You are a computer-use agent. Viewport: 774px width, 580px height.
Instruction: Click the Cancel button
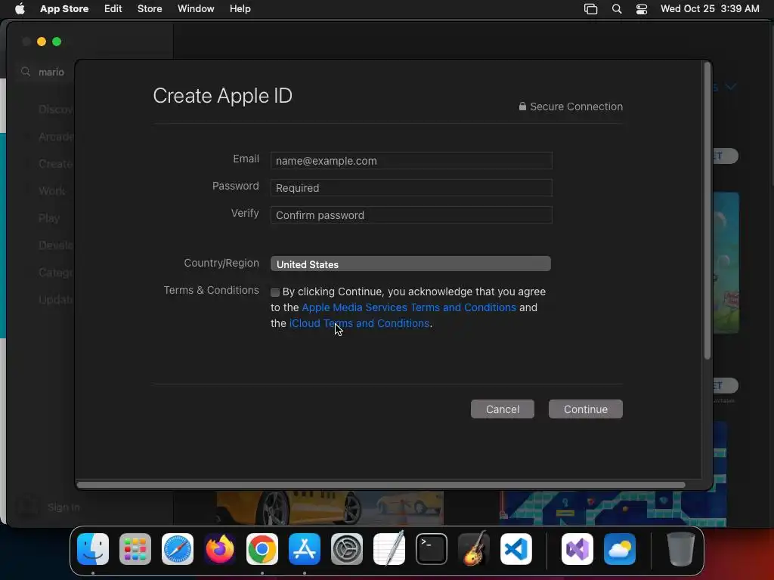503,409
